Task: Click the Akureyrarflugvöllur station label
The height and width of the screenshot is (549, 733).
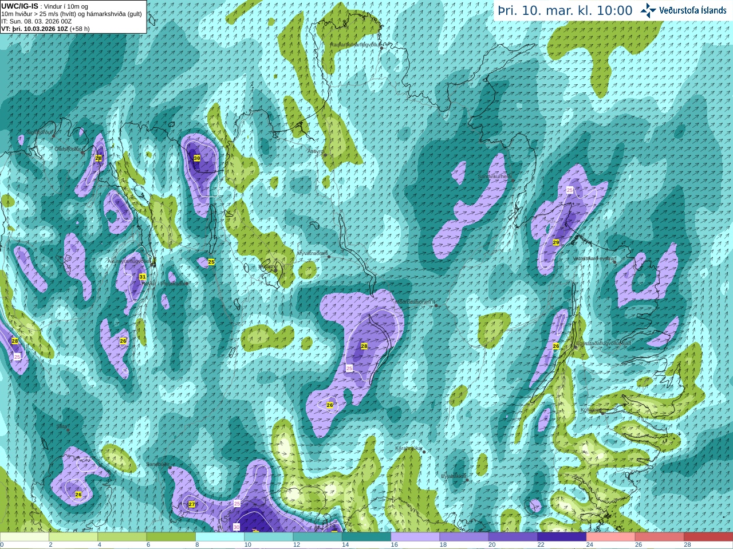Action: [129, 261]
